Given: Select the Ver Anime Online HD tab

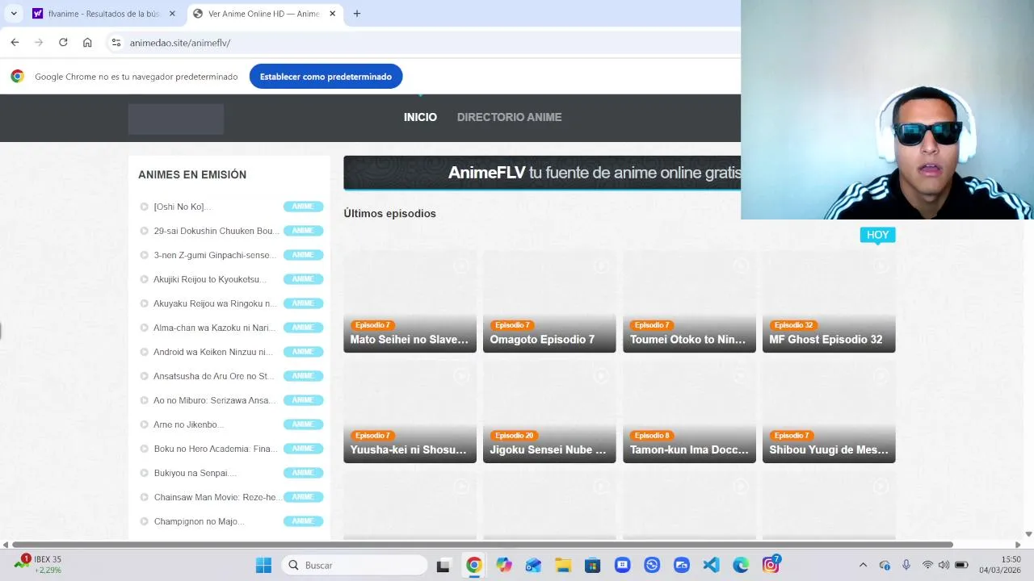Looking at the screenshot, I should click(263, 14).
